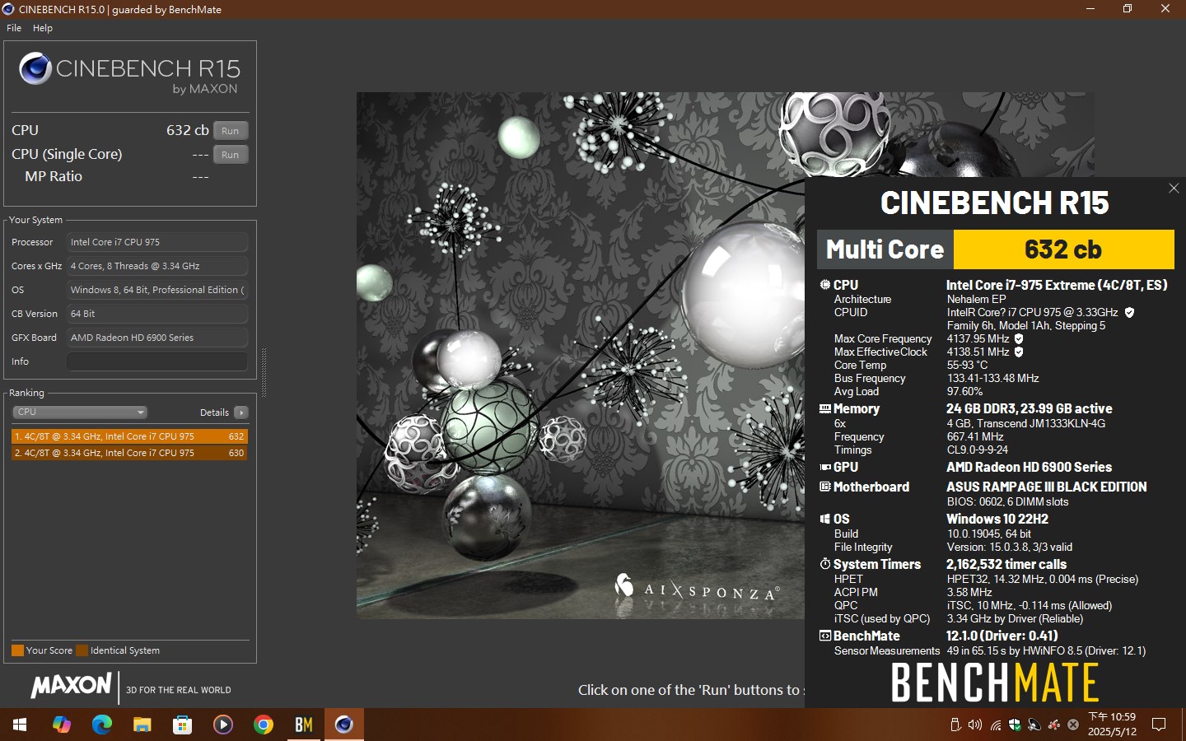Click the audio speaker device tray icon
The height and width of the screenshot is (741, 1186).
1034,725
